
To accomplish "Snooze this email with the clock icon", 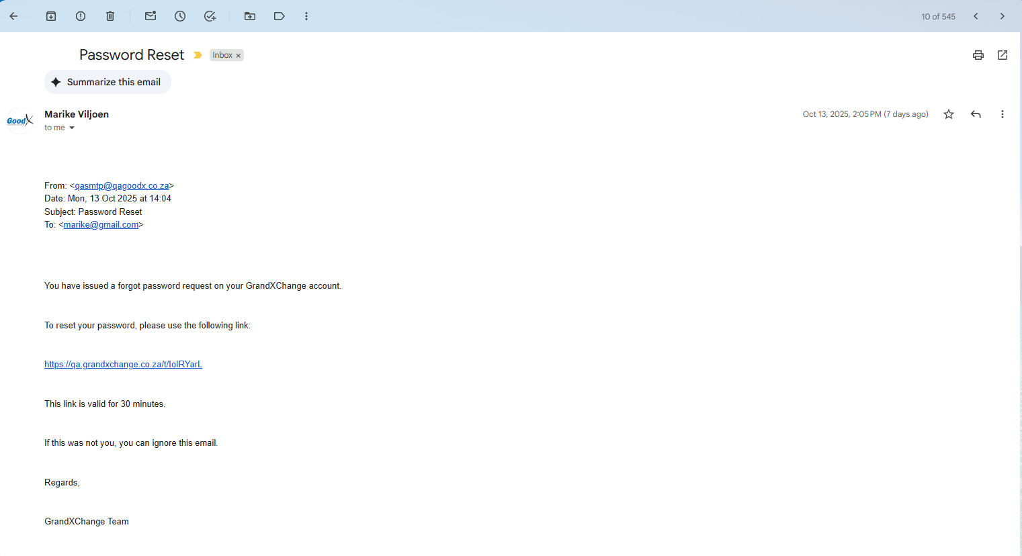I will tap(180, 16).
